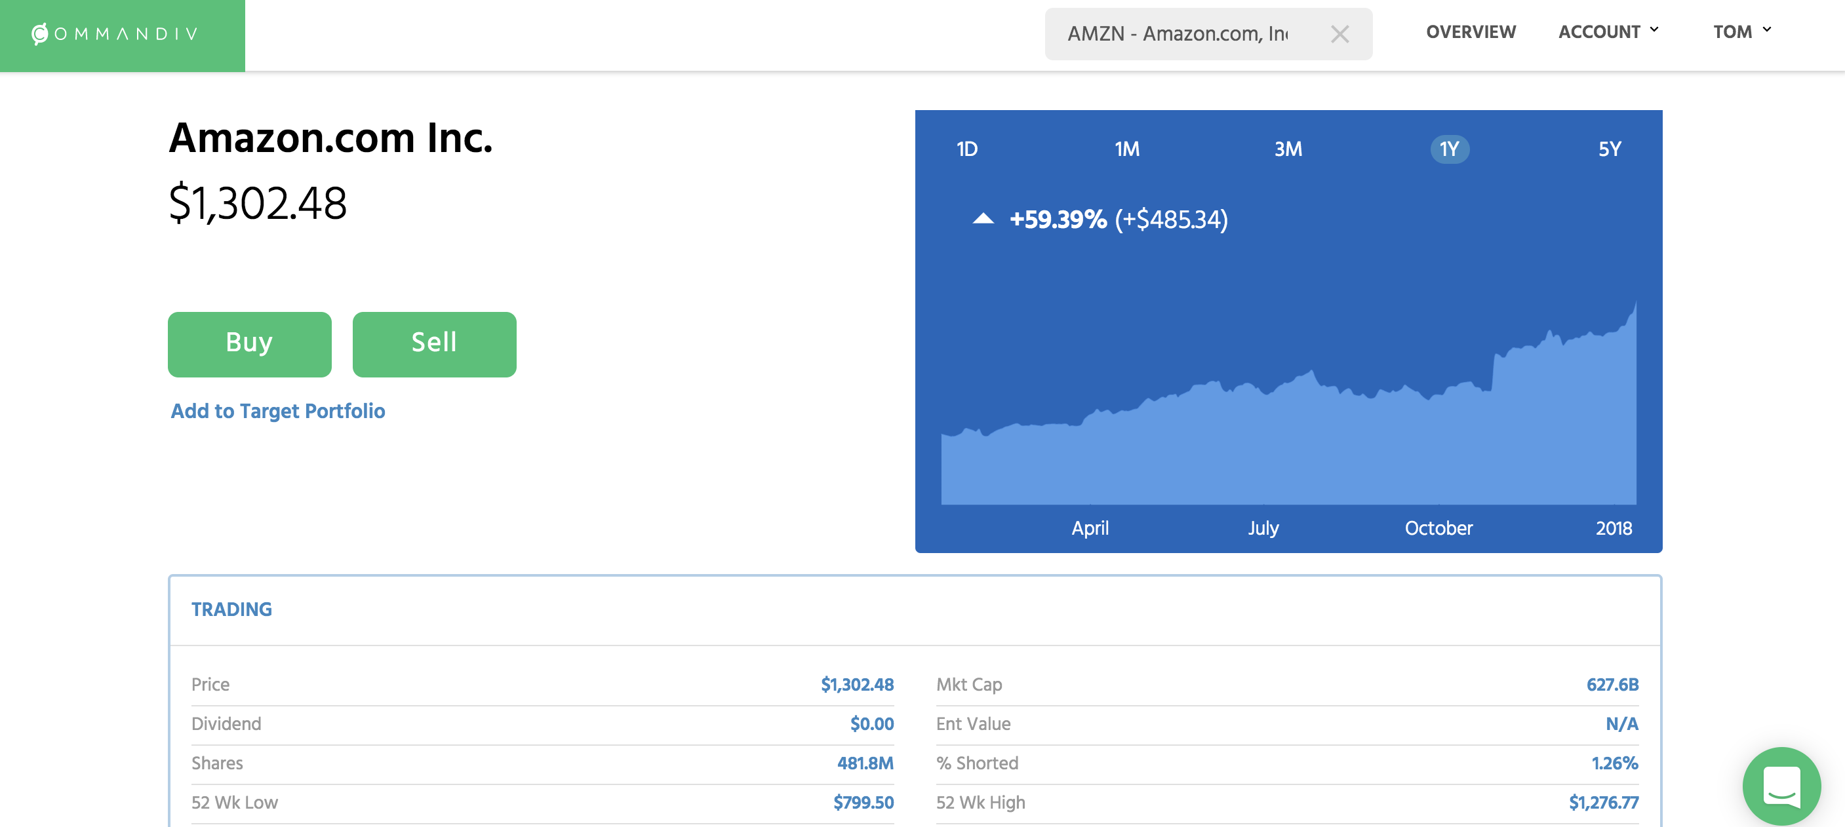Click Add to Target Portfolio link
Viewport: 1845px width, 827px height.
tap(278, 411)
